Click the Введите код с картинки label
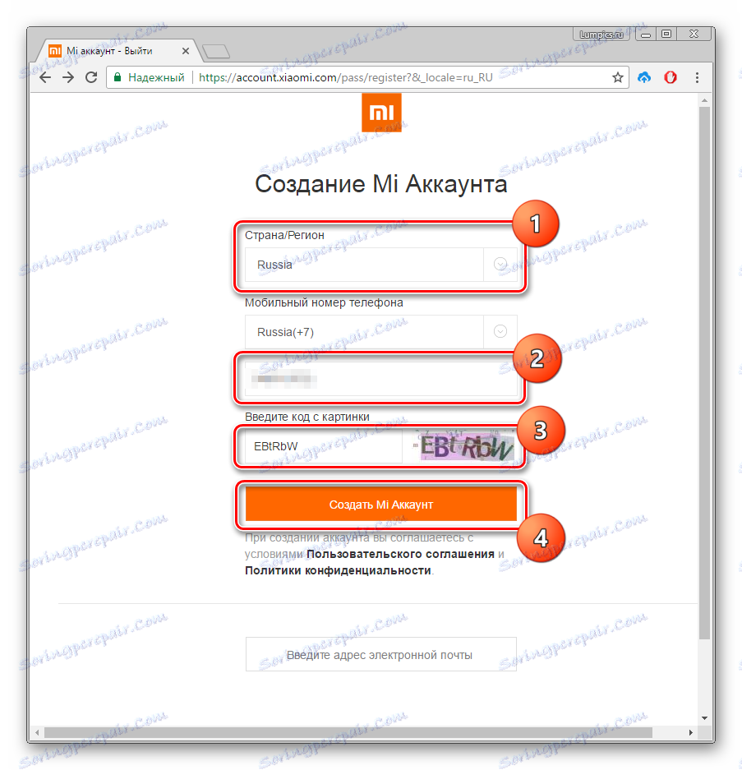Viewport: 742px width, 770px height. click(307, 417)
